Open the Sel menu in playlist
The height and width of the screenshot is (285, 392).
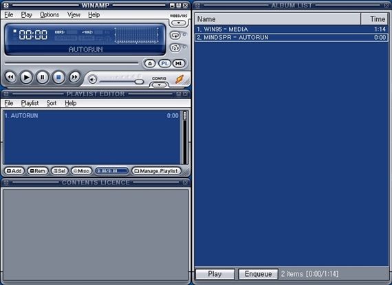(60, 171)
